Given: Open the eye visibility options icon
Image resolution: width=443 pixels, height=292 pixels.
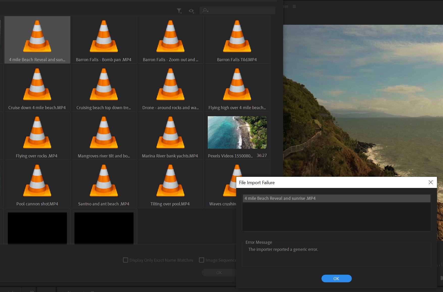Looking at the screenshot, I should [191, 11].
